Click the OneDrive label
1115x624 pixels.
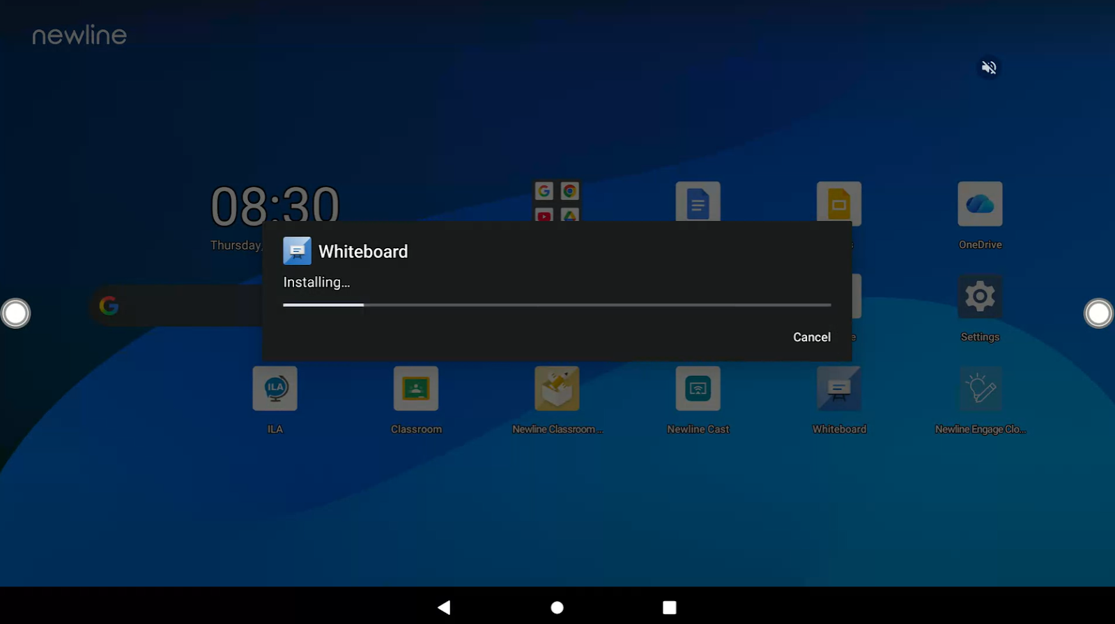point(980,245)
